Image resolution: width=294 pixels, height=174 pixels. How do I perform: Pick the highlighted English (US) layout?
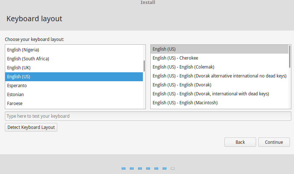pos(19,76)
